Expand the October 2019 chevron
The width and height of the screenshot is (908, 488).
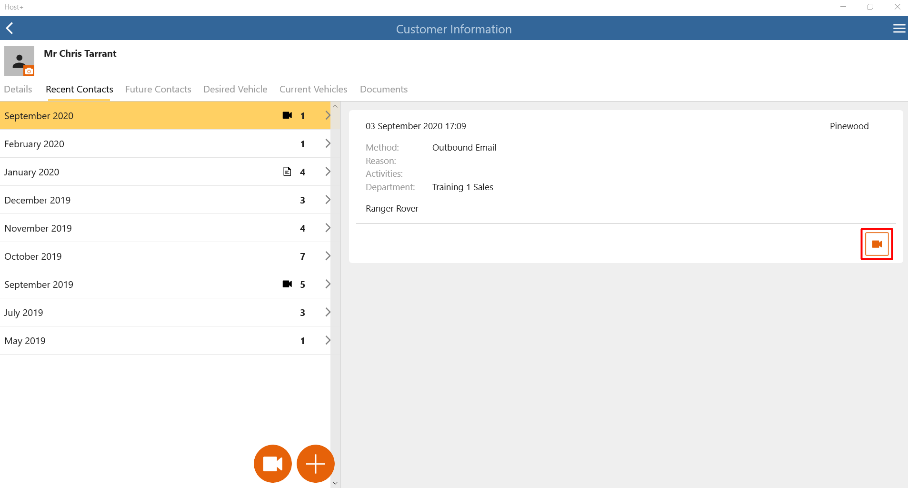pyautogui.click(x=328, y=256)
